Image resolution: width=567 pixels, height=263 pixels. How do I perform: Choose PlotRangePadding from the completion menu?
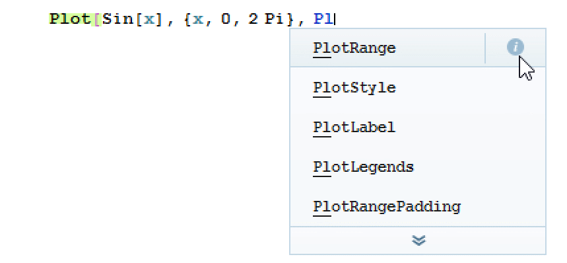pos(418,207)
